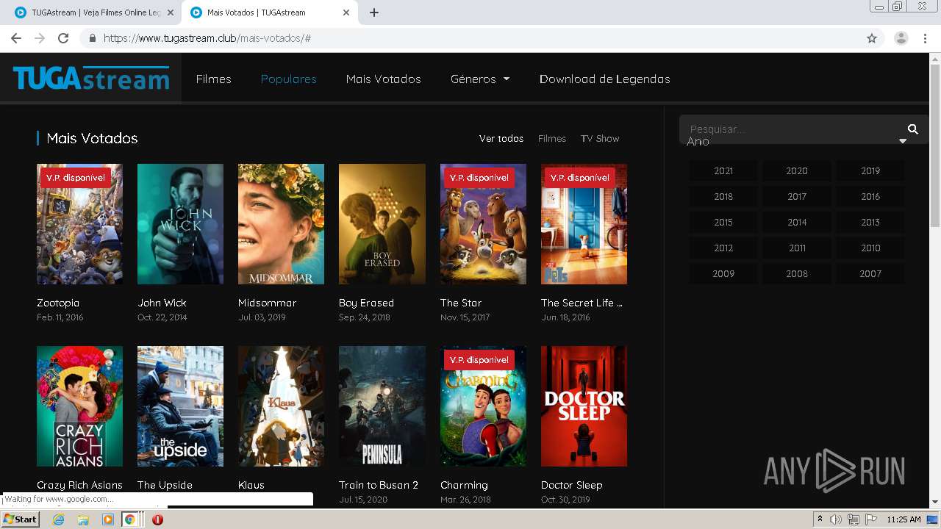Filter the list by TV Show
941x529 pixels.
pyautogui.click(x=600, y=138)
